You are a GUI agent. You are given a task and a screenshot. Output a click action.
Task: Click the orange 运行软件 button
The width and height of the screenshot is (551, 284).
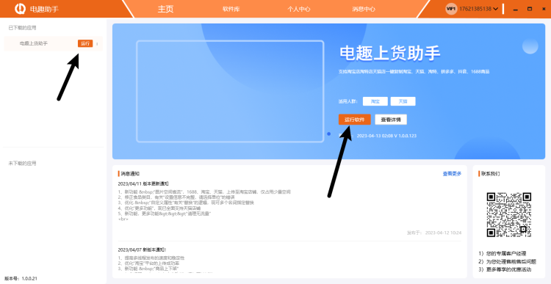(355, 120)
